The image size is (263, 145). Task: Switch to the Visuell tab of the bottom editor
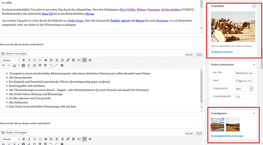coord(189,134)
